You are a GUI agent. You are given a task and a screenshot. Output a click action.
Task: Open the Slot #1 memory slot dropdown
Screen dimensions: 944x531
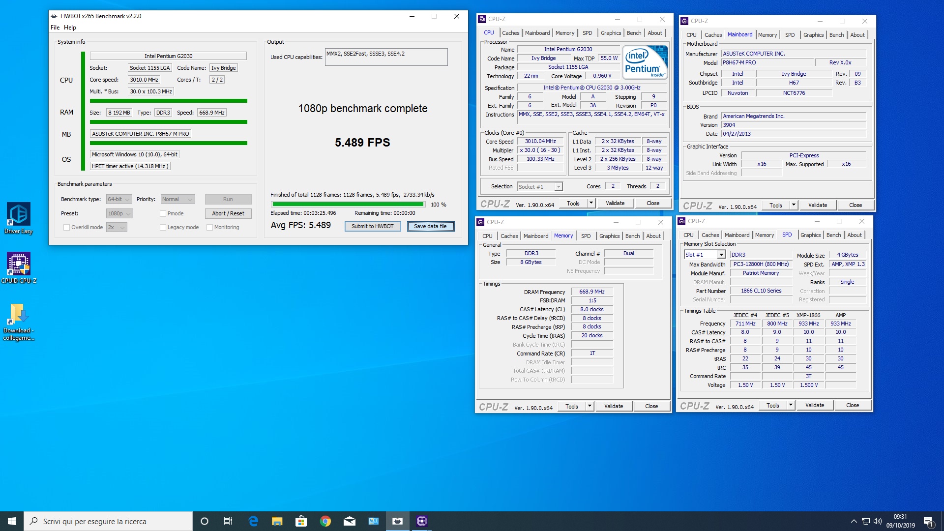pos(705,255)
